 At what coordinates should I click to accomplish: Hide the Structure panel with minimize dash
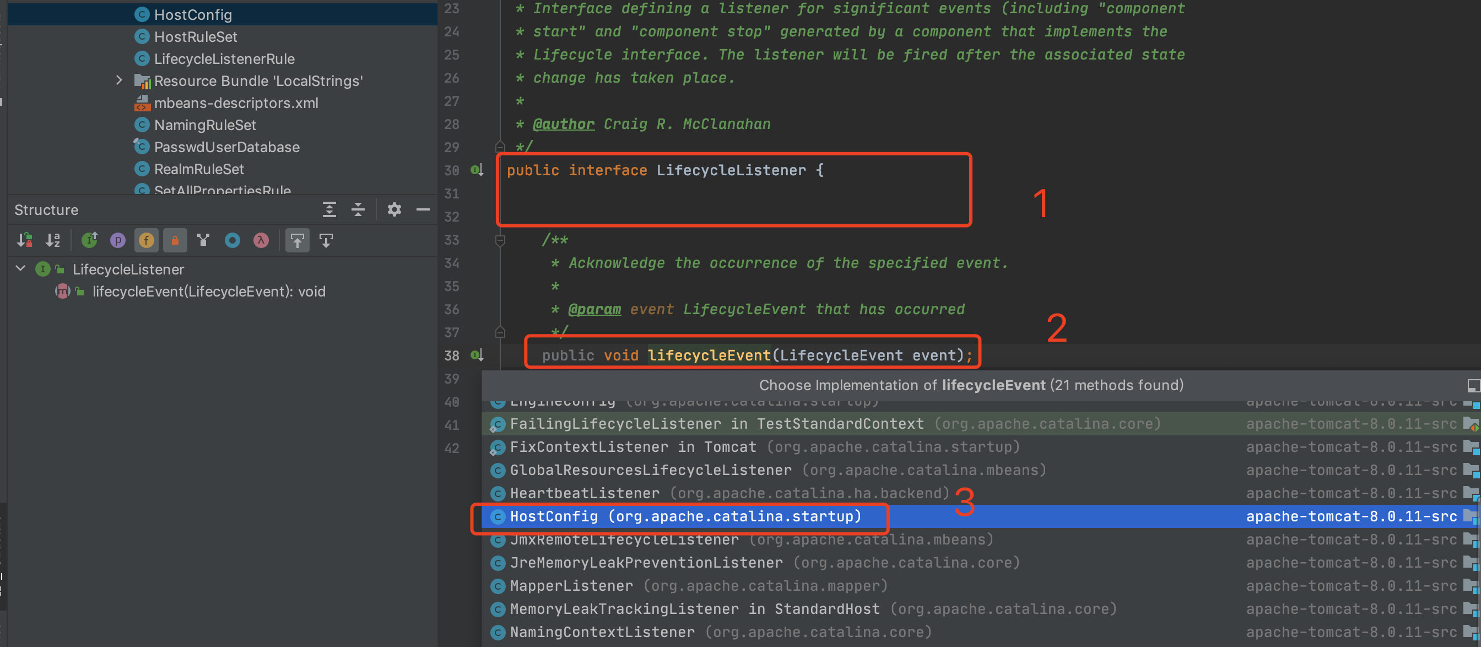[423, 209]
